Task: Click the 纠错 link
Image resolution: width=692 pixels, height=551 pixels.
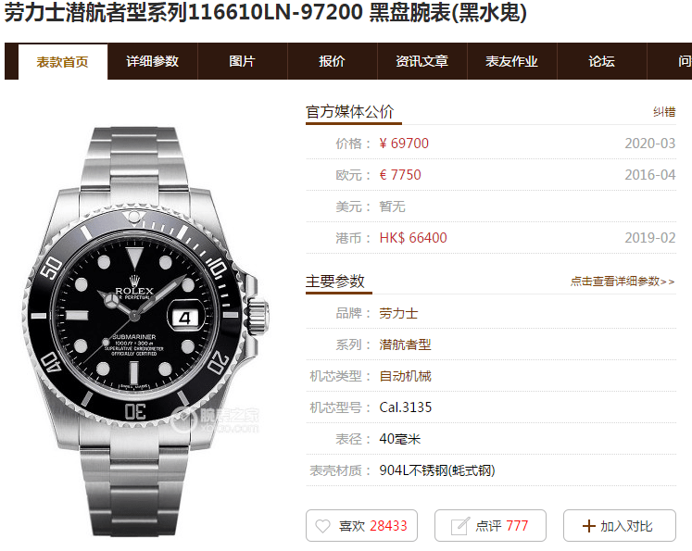Action: click(664, 112)
